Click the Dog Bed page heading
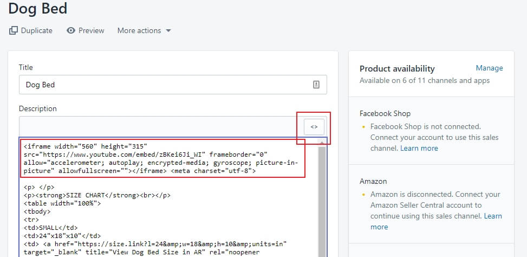527x257 pixels. point(38,8)
